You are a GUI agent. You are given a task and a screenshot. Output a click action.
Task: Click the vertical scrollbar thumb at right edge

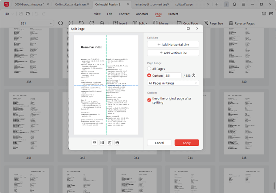coord(274,186)
